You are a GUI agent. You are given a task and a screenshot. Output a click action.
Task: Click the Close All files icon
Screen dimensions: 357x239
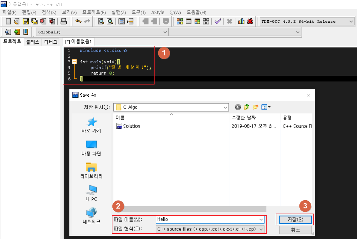click(52, 22)
